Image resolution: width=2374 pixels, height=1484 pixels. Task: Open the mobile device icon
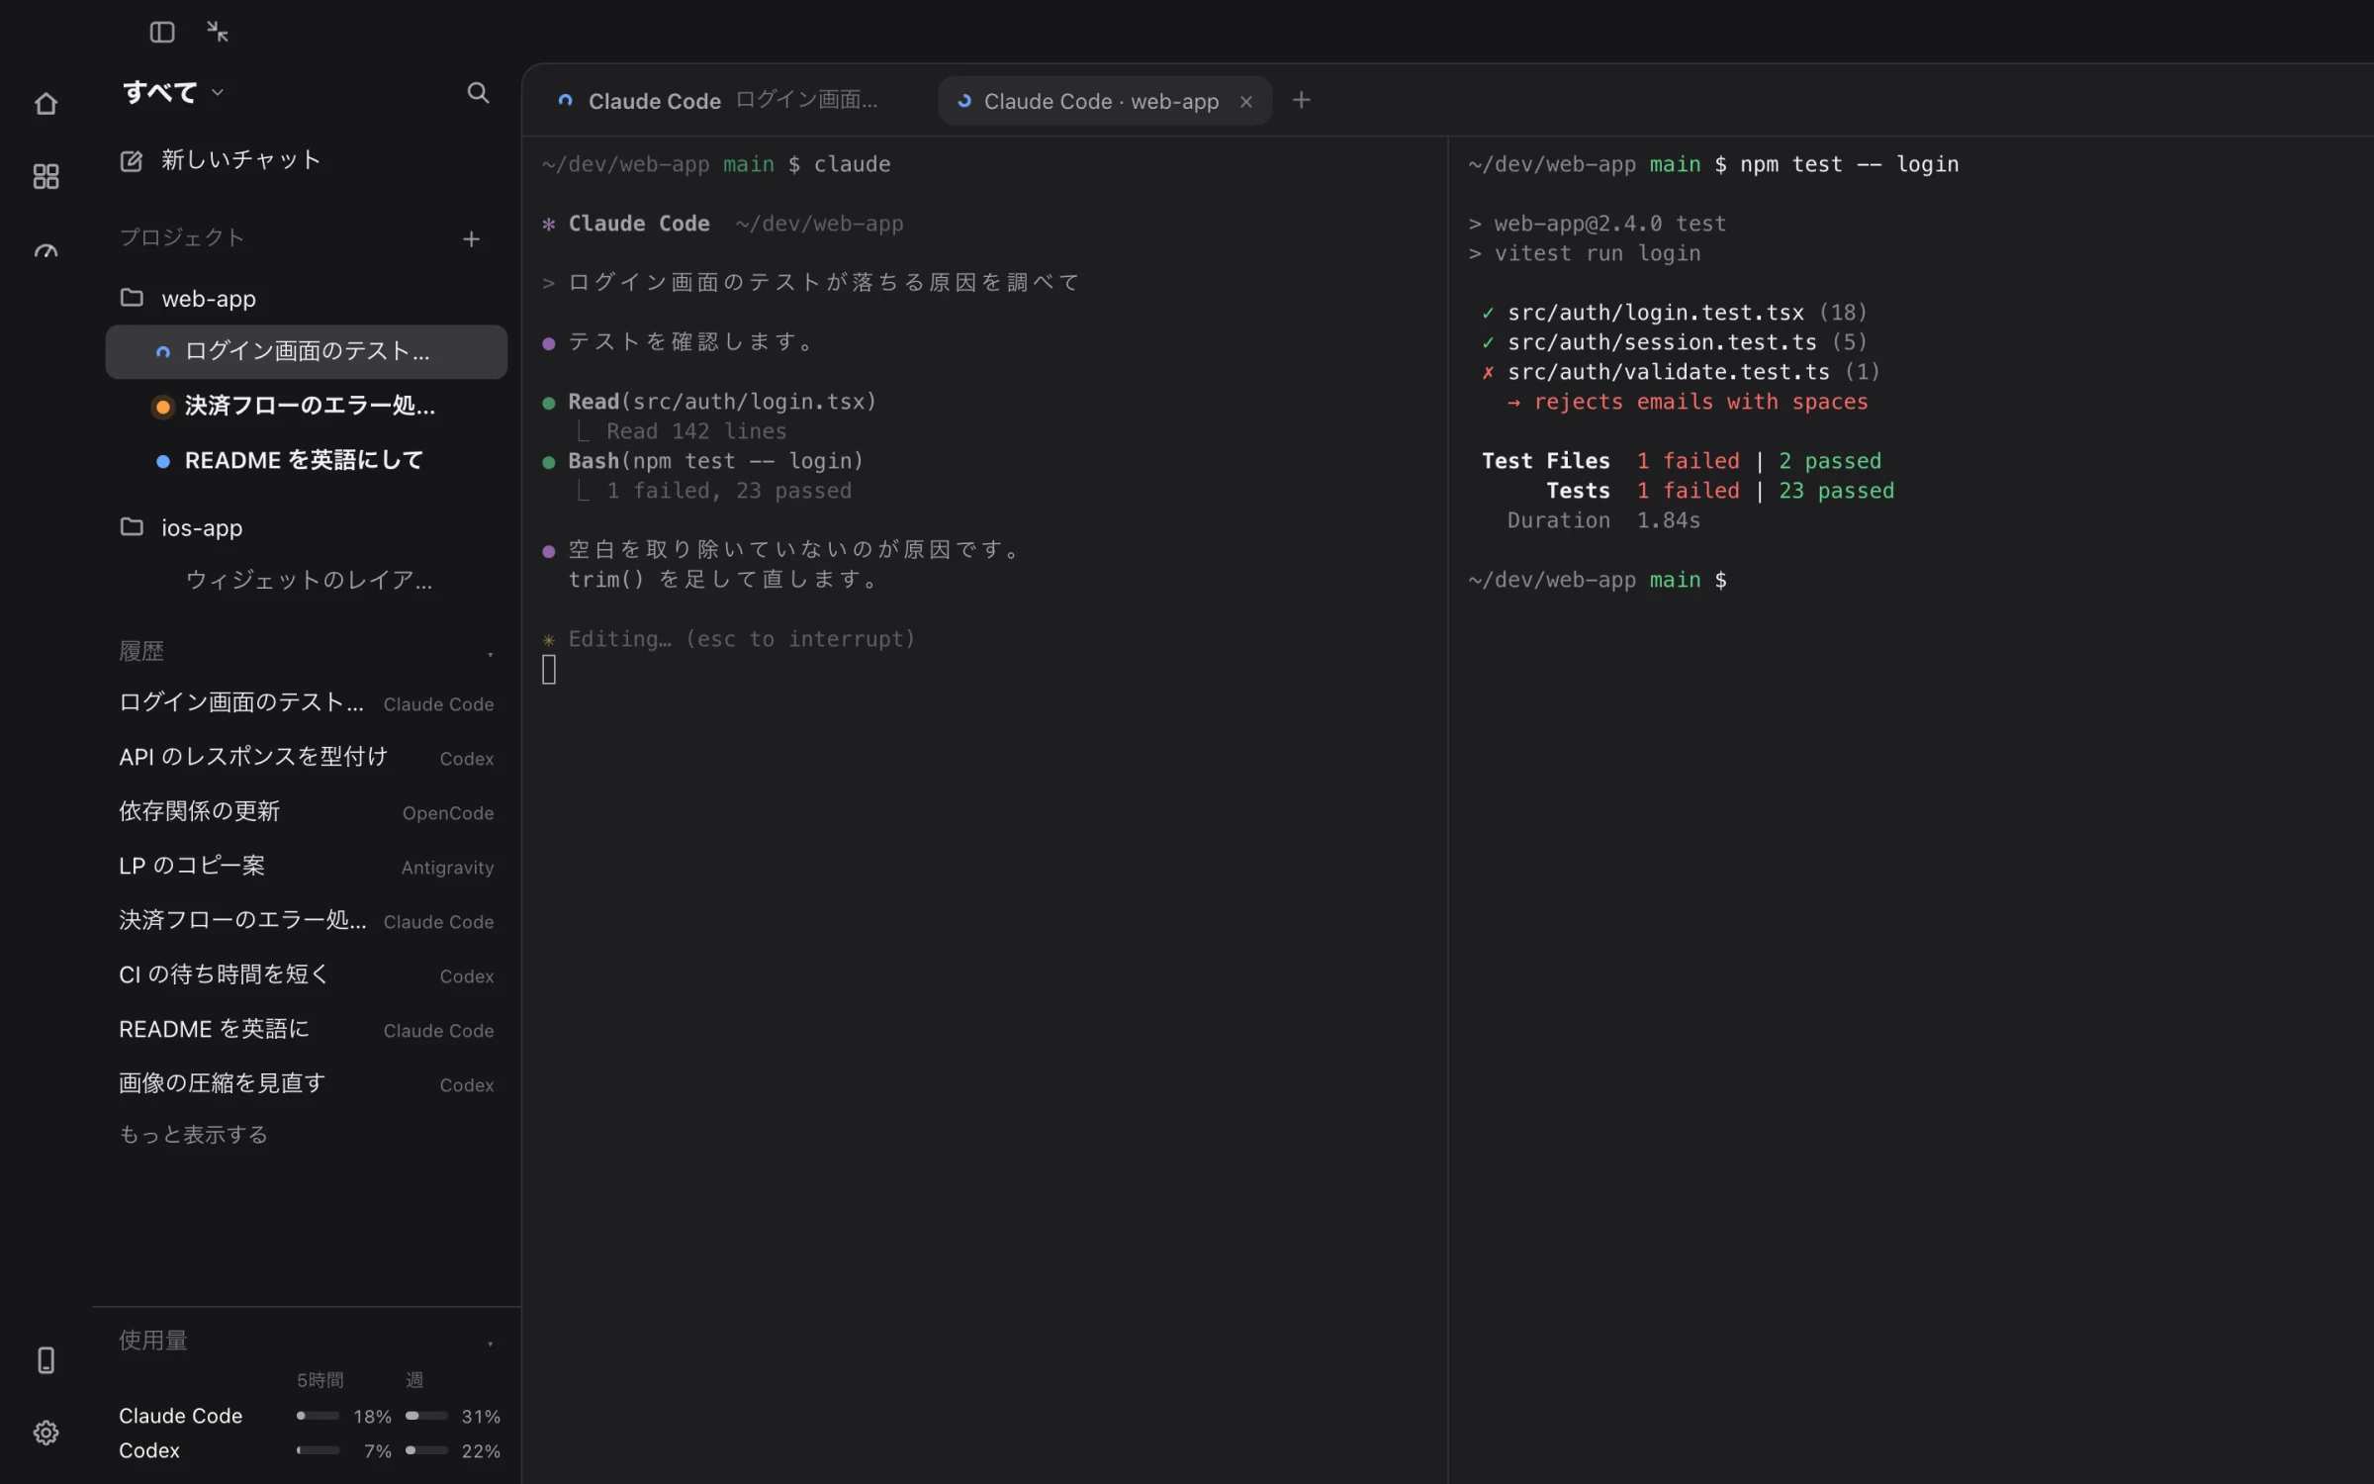(46, 1360)
